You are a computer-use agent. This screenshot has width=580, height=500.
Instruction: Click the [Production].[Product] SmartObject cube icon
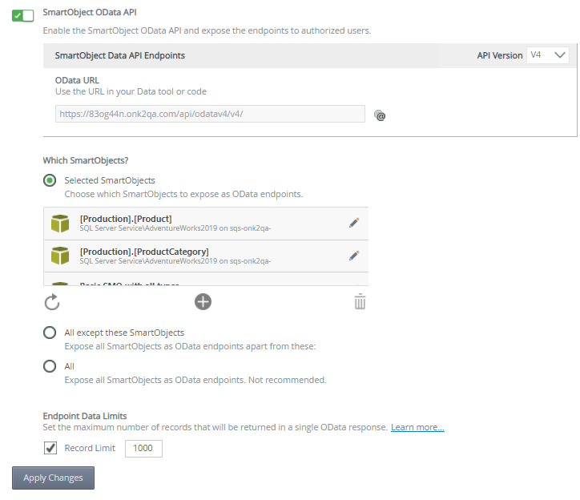60,224
